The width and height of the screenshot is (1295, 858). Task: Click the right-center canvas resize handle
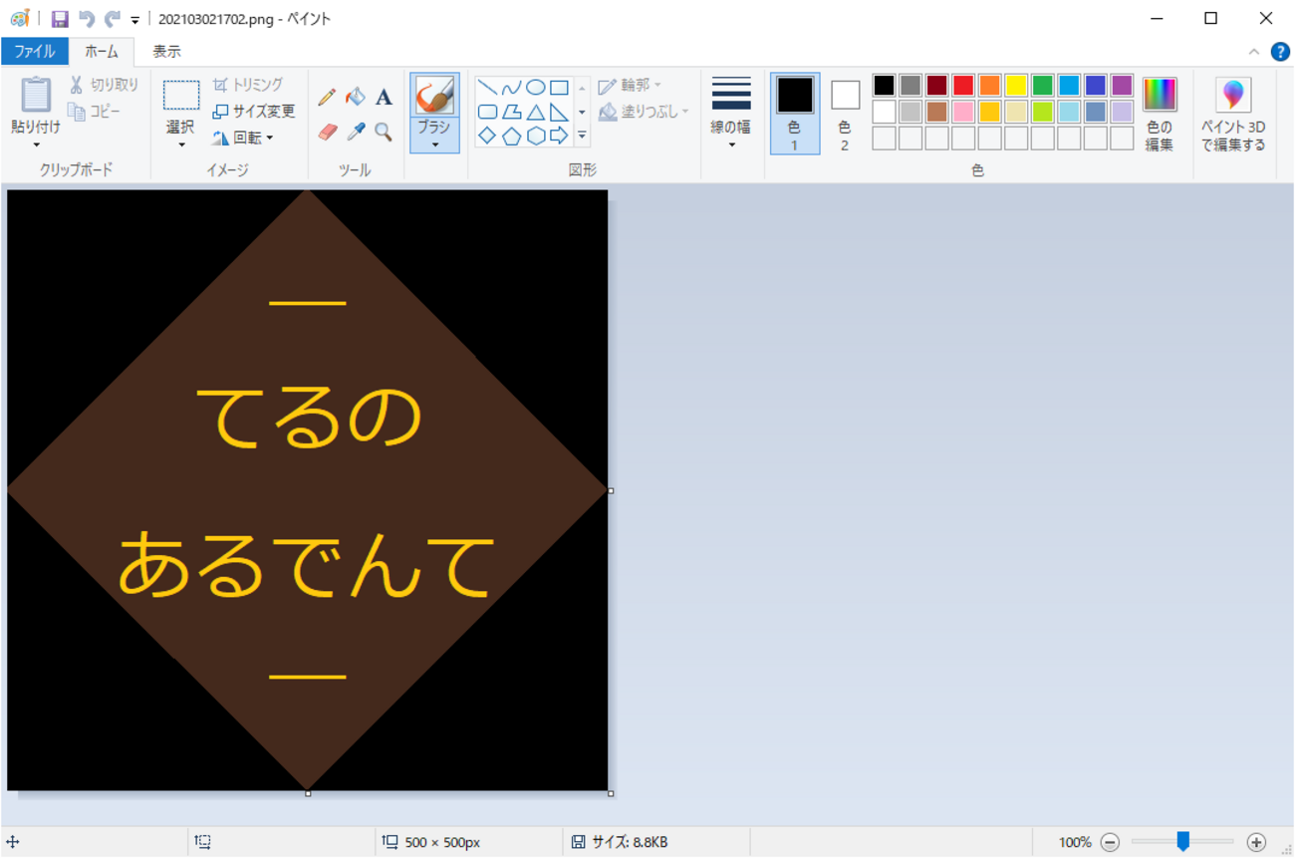coord(611,490)
